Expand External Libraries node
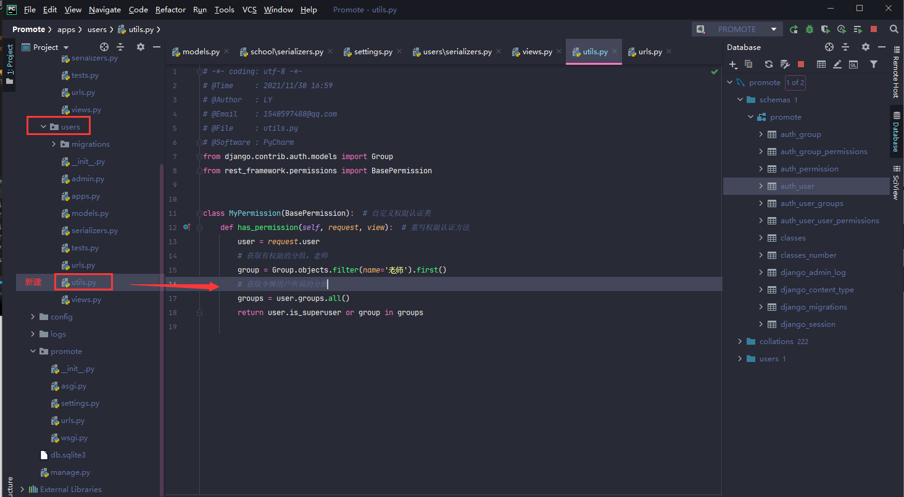Screen dimensions: 904x497 [23, 490]
